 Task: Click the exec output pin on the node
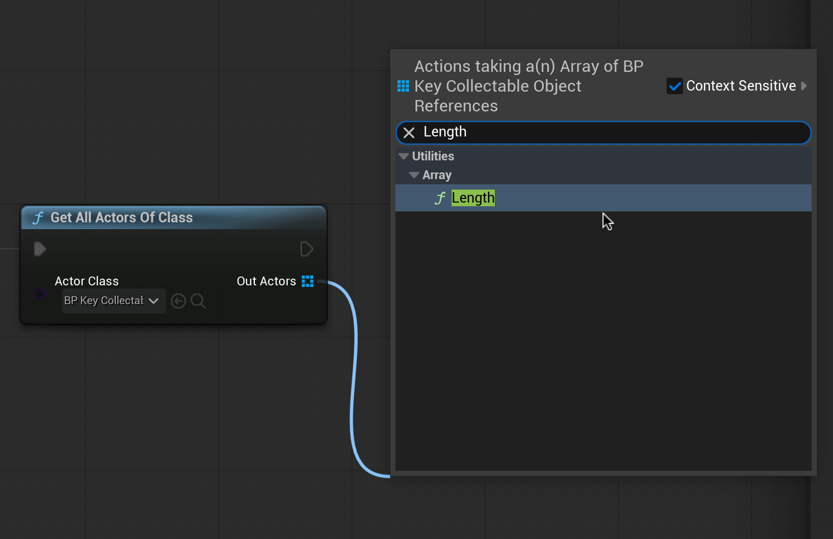[x=306, y=249]
